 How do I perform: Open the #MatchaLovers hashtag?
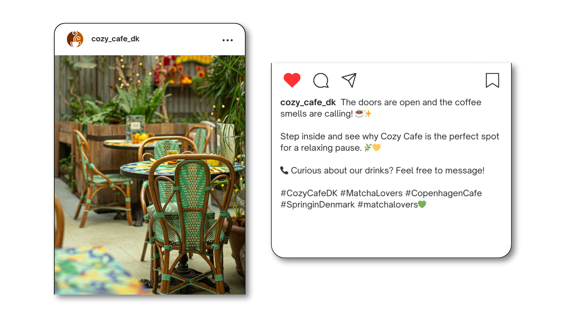371,193
